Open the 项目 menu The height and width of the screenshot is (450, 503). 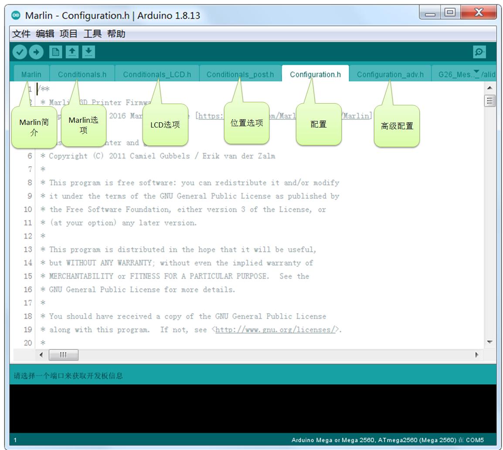pyautogui.click(x=68, y=34)
